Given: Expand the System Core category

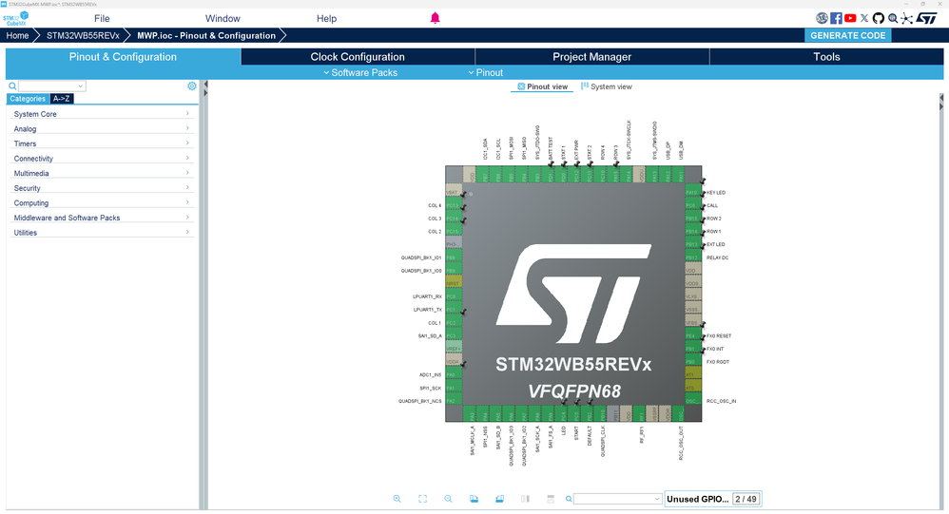Looking at the screenshot, I should (102, 114).
